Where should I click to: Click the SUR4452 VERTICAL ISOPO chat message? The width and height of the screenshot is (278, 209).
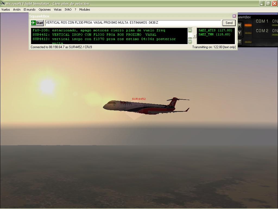tap(94, 35)
